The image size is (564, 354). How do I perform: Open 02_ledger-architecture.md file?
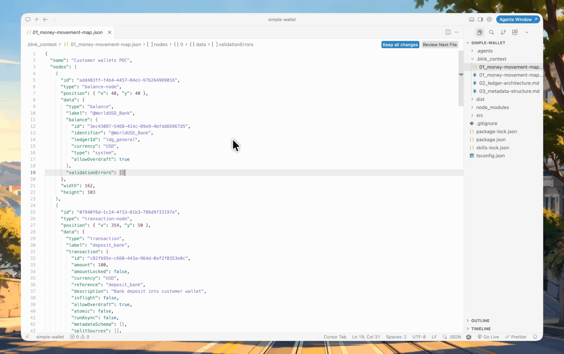click(x=504, y=83)
